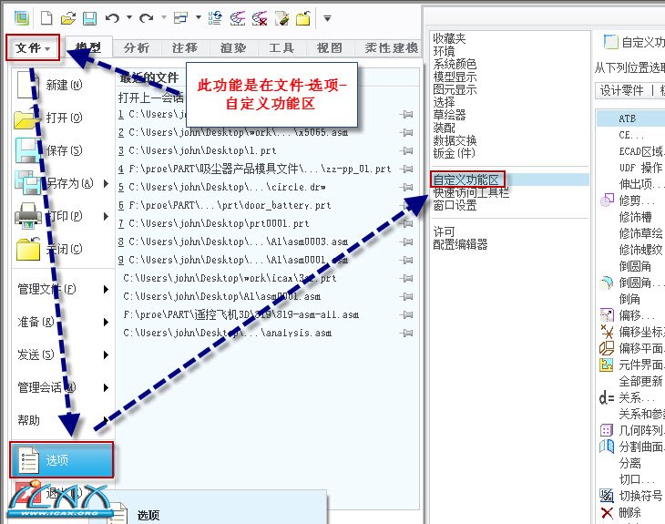This screenshot has width=665, height=524.
Task: Select 自定义功能区 in options list
Action: (465, 180)
